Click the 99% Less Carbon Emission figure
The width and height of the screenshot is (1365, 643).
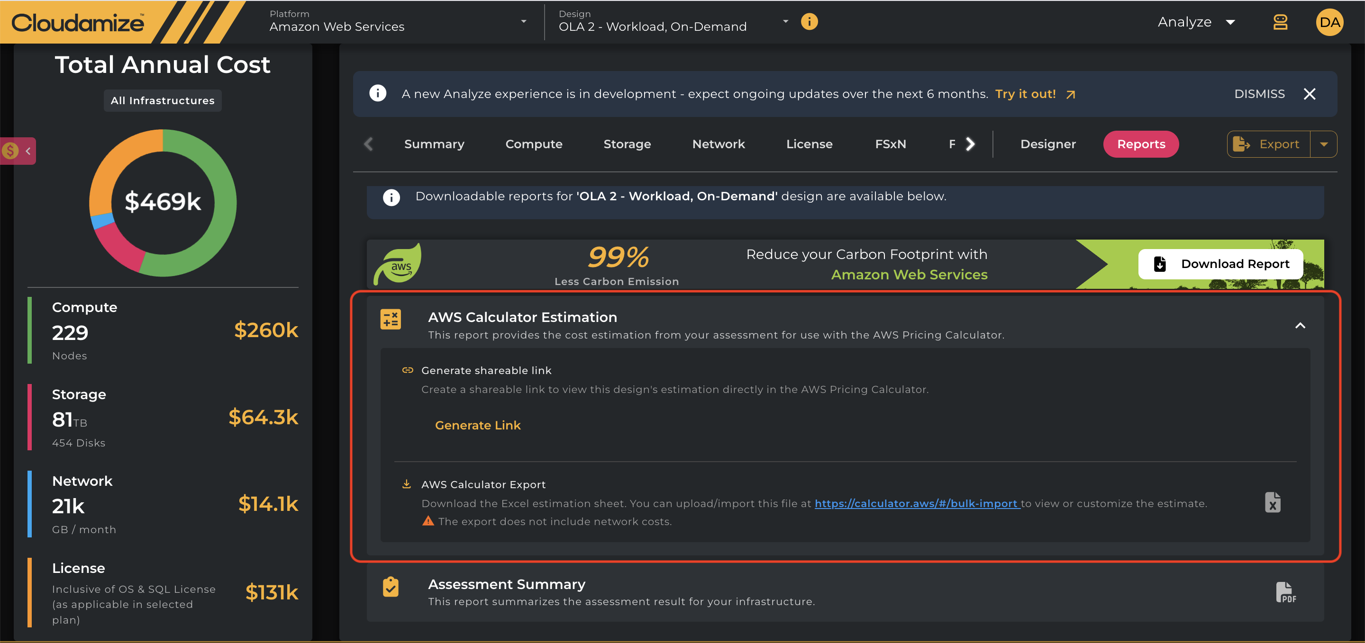618,257
